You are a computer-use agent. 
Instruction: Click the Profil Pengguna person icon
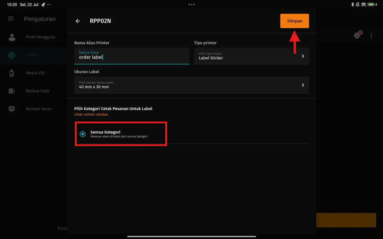[12, 37]
